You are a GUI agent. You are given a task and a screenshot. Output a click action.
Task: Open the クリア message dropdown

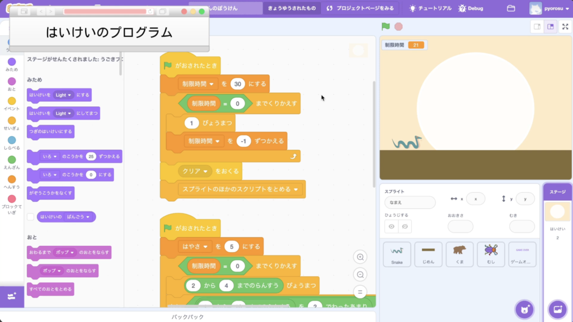coord(195,171)
